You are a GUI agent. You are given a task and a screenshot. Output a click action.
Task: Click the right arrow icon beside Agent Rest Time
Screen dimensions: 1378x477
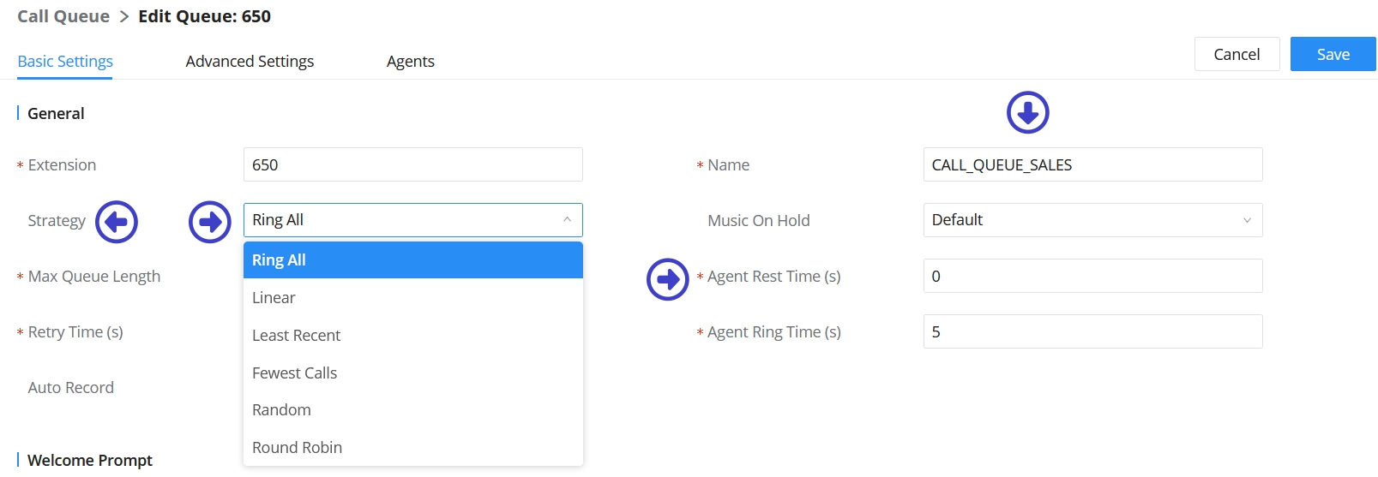pyautogui.click(x=667, y=279)
